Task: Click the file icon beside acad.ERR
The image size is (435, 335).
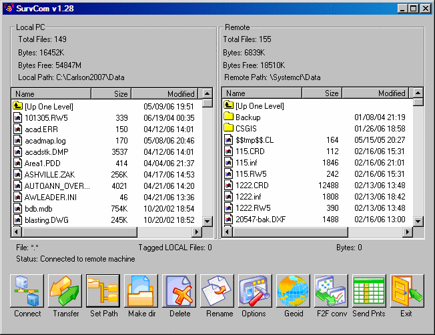Action: coord(18,129)
